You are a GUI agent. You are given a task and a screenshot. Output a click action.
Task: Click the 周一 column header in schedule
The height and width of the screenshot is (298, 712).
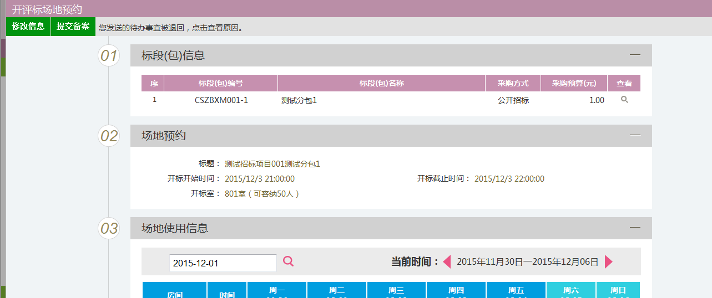coord(276,290)
